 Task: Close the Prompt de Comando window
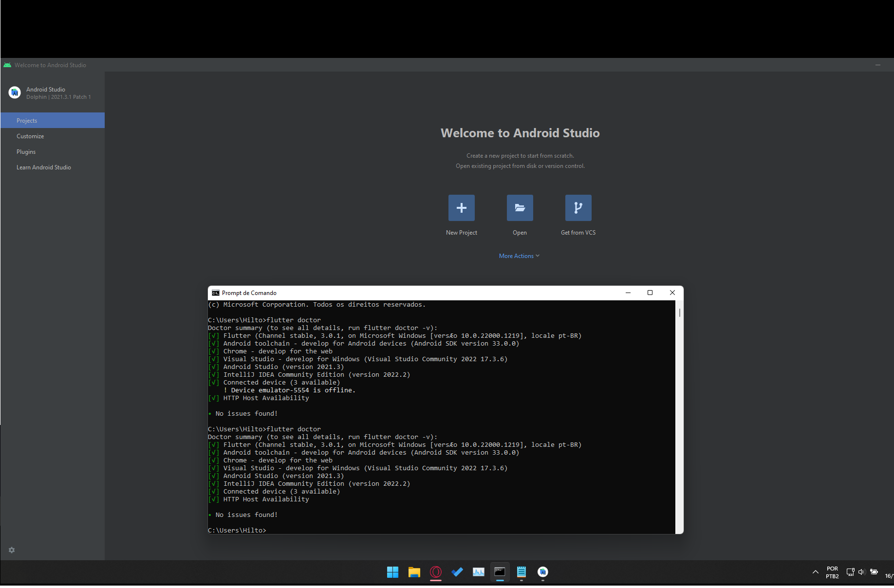(x=672, y=293)
